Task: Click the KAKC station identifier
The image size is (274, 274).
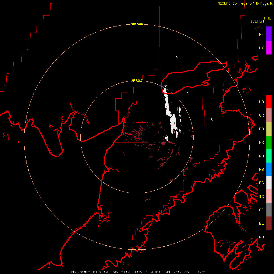Action: pyautogui.click(x=156, y=272)
